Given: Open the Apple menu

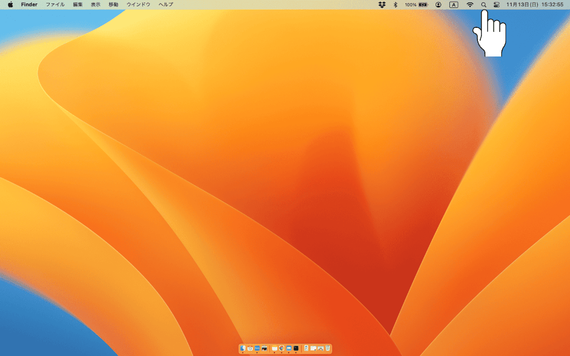Looking at the screenshot, I should (10, 5).
